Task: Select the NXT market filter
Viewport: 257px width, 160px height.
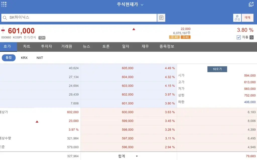Action: (40, 58)
